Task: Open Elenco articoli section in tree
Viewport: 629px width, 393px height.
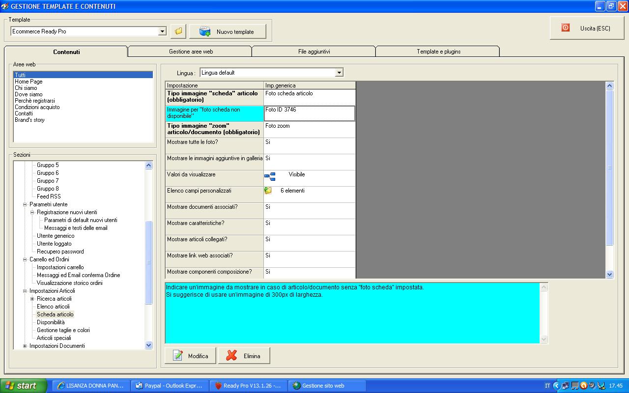Action: click(53, 307)
